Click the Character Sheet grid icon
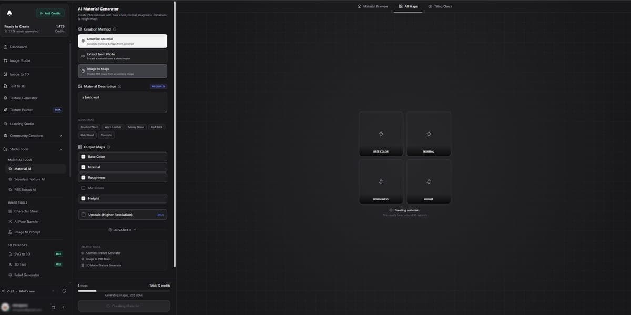Image resolution: width=631 pixels, height=315 pixels. [x=10, y=211]
